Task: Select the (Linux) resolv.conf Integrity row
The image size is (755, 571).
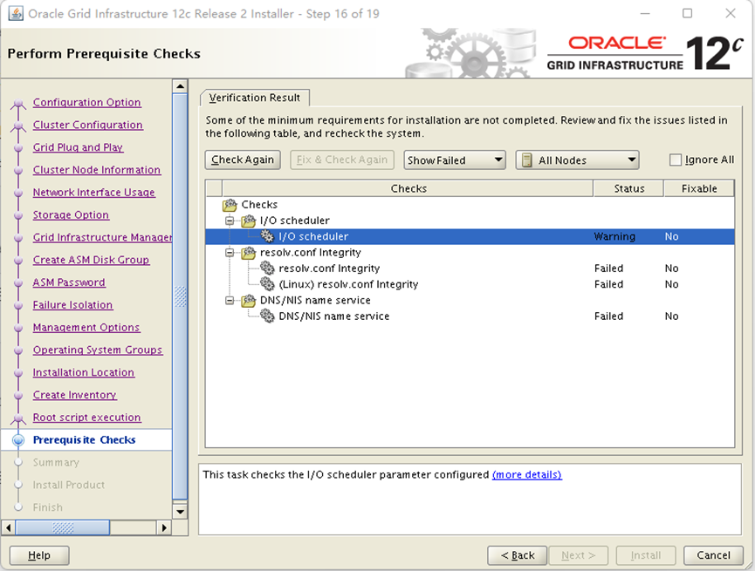Action: click(470, 284)
